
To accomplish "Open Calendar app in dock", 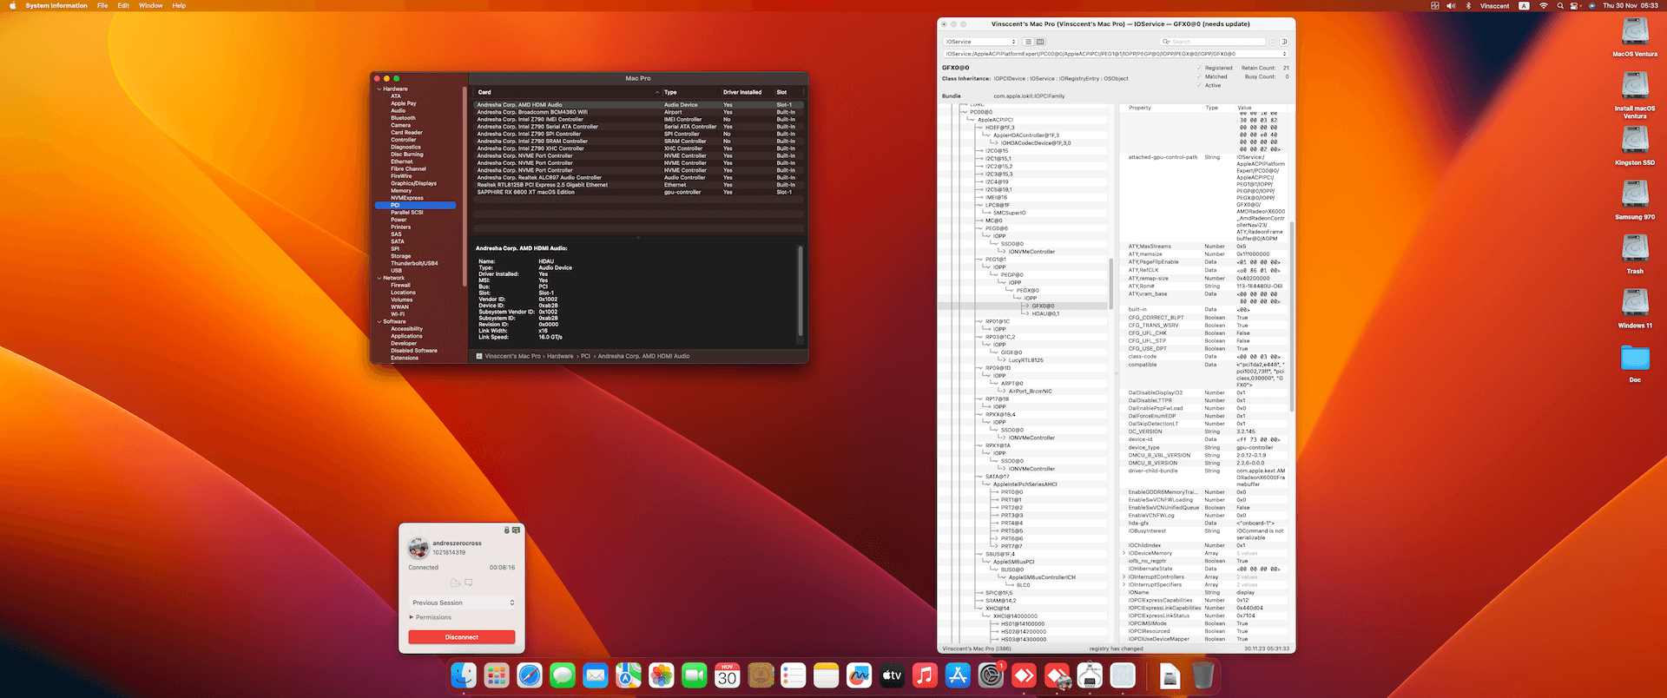I will 728,675.
